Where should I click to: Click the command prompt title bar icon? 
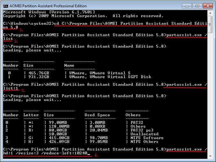point(6,6)
